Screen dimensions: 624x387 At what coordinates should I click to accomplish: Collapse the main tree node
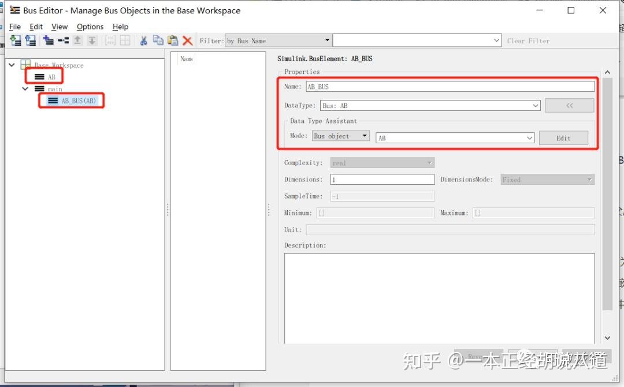tap(25, 89)
